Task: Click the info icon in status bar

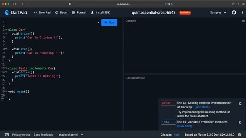Action: [239, 135]
